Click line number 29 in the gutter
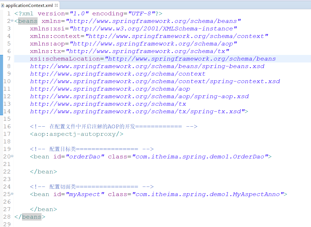The width and height of the screenshot is (311, 227). [7, 224]
